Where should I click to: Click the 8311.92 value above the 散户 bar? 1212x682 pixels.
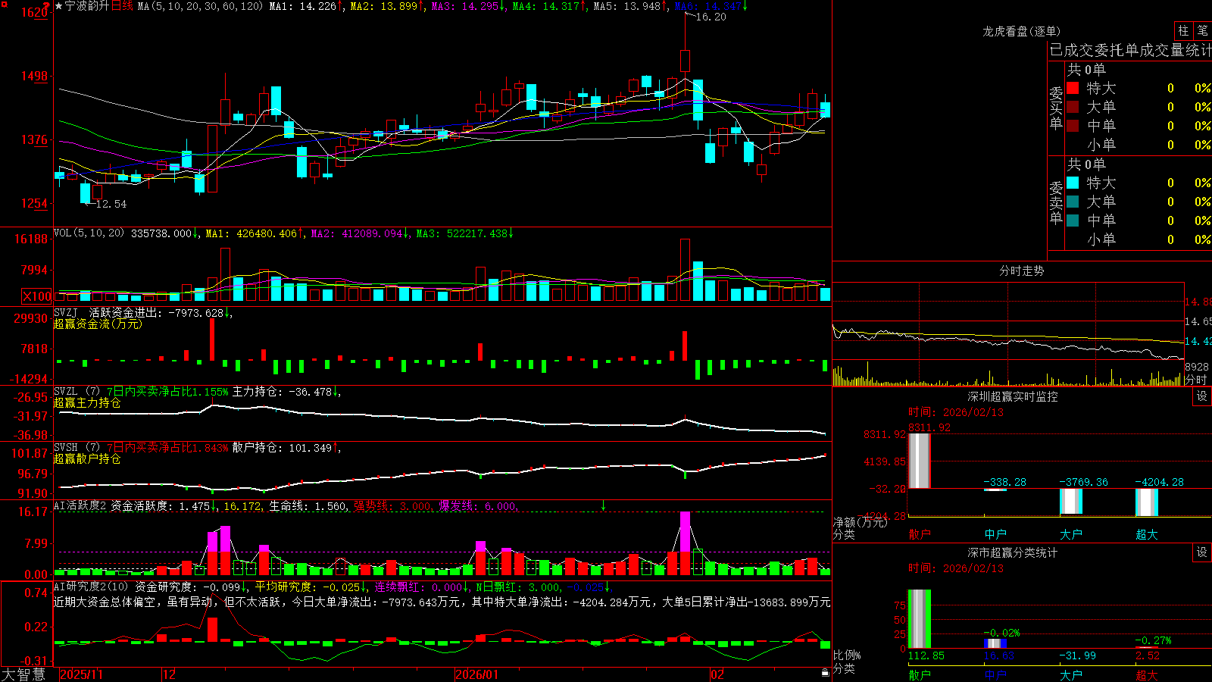929,427
